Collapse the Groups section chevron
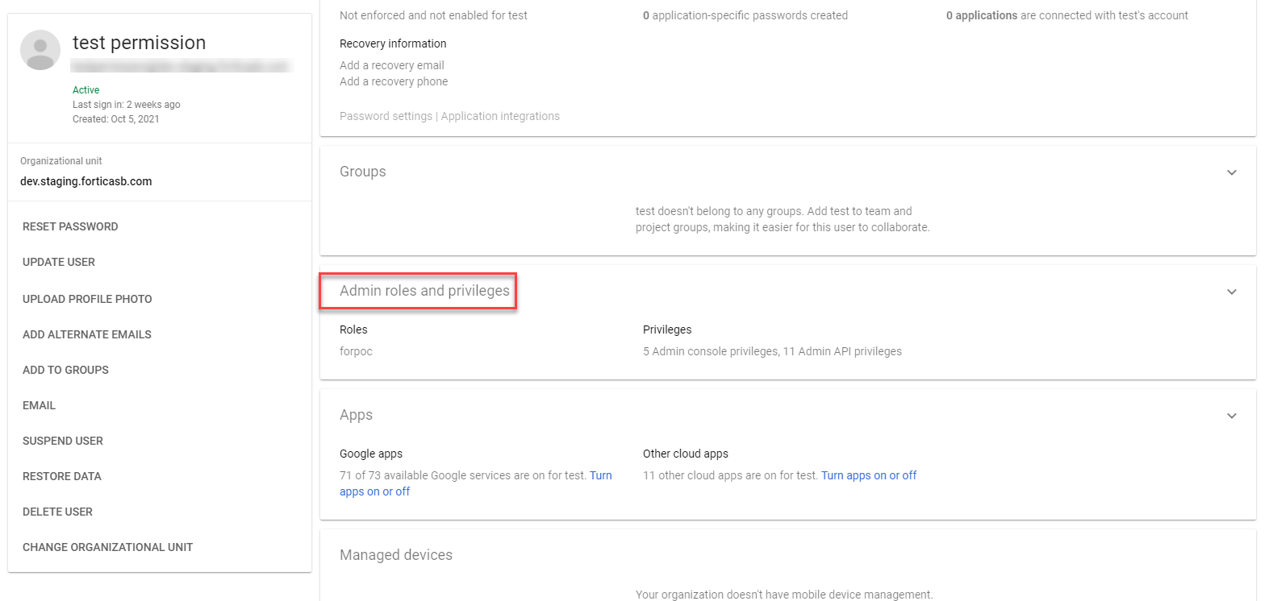The image size is (1273, 601). (x=1231, y=172)
